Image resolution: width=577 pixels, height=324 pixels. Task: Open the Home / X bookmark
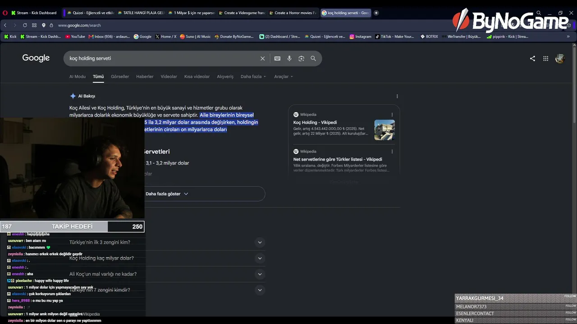tap(166, 36)
